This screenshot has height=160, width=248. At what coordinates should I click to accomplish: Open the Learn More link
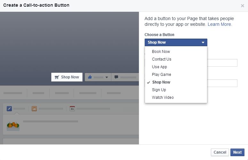[x=220, y=24]
